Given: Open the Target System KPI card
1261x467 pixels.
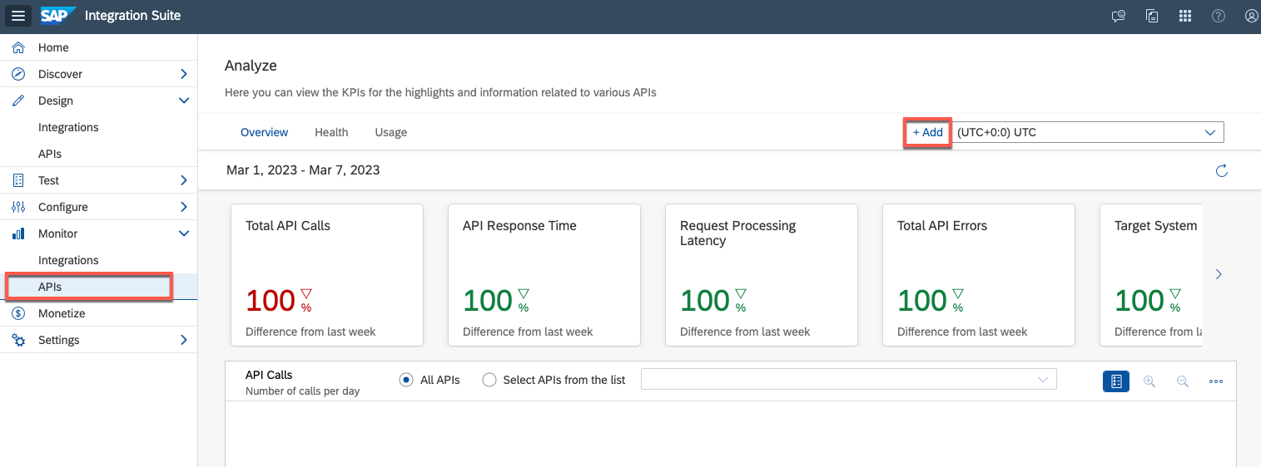Looking at the screenshot, I should pos(1151,275).
